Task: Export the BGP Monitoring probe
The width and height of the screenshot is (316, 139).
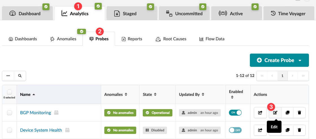Action: click(x=260, y=113)
